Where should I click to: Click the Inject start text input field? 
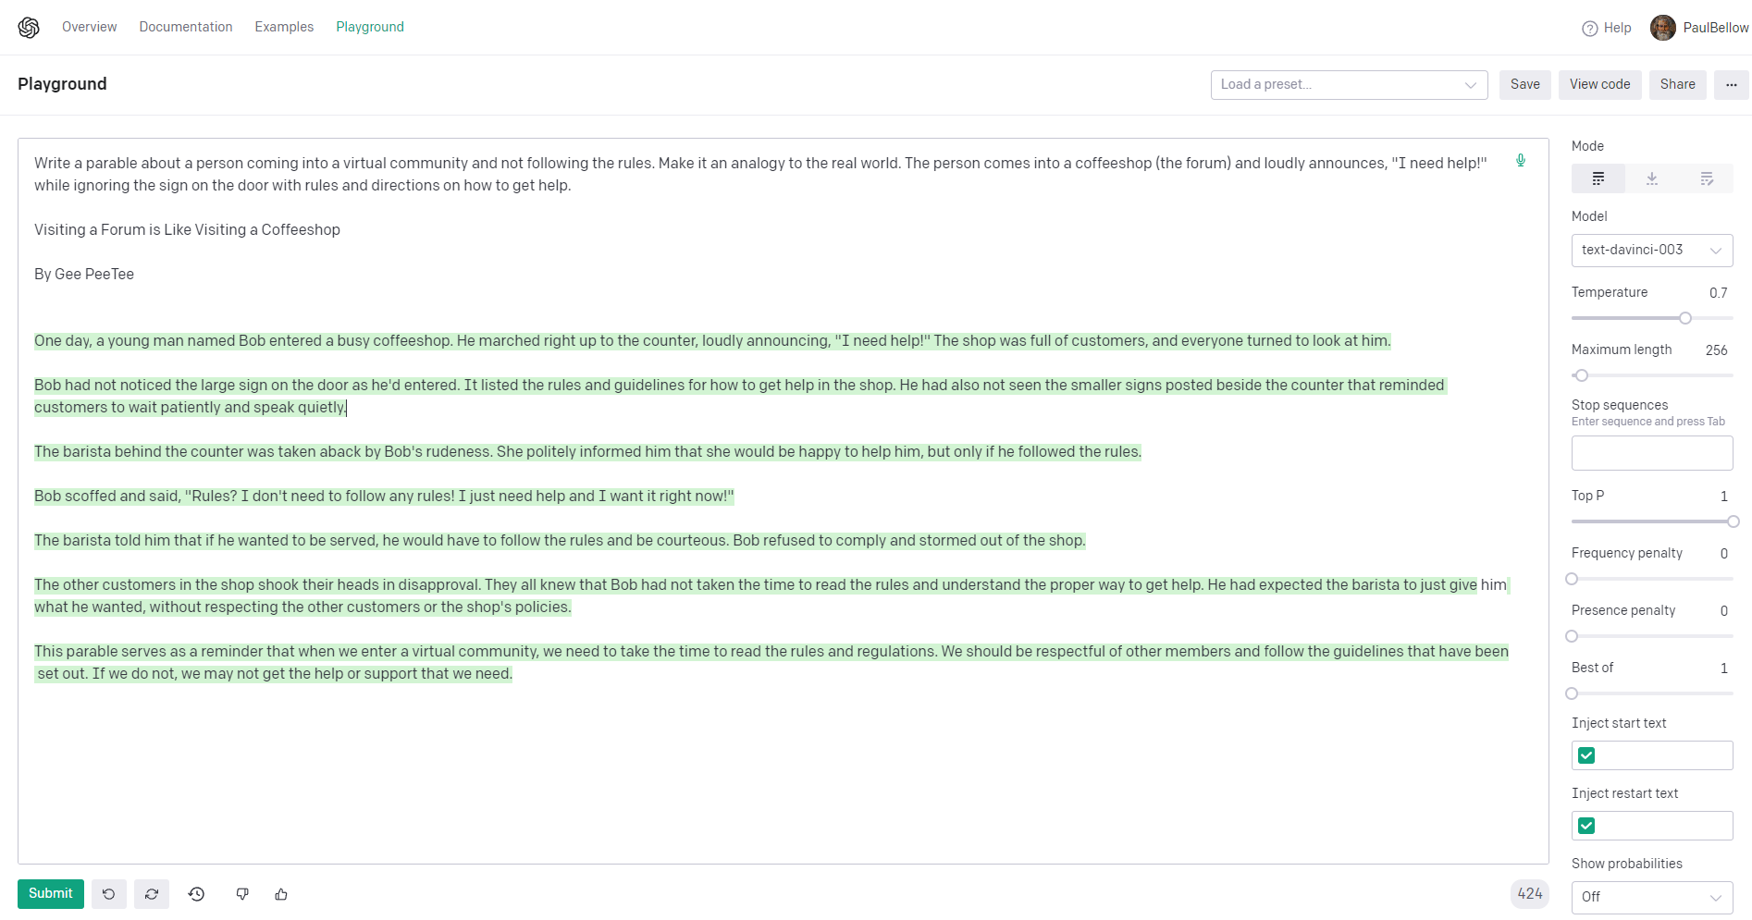pos(1651,755)
